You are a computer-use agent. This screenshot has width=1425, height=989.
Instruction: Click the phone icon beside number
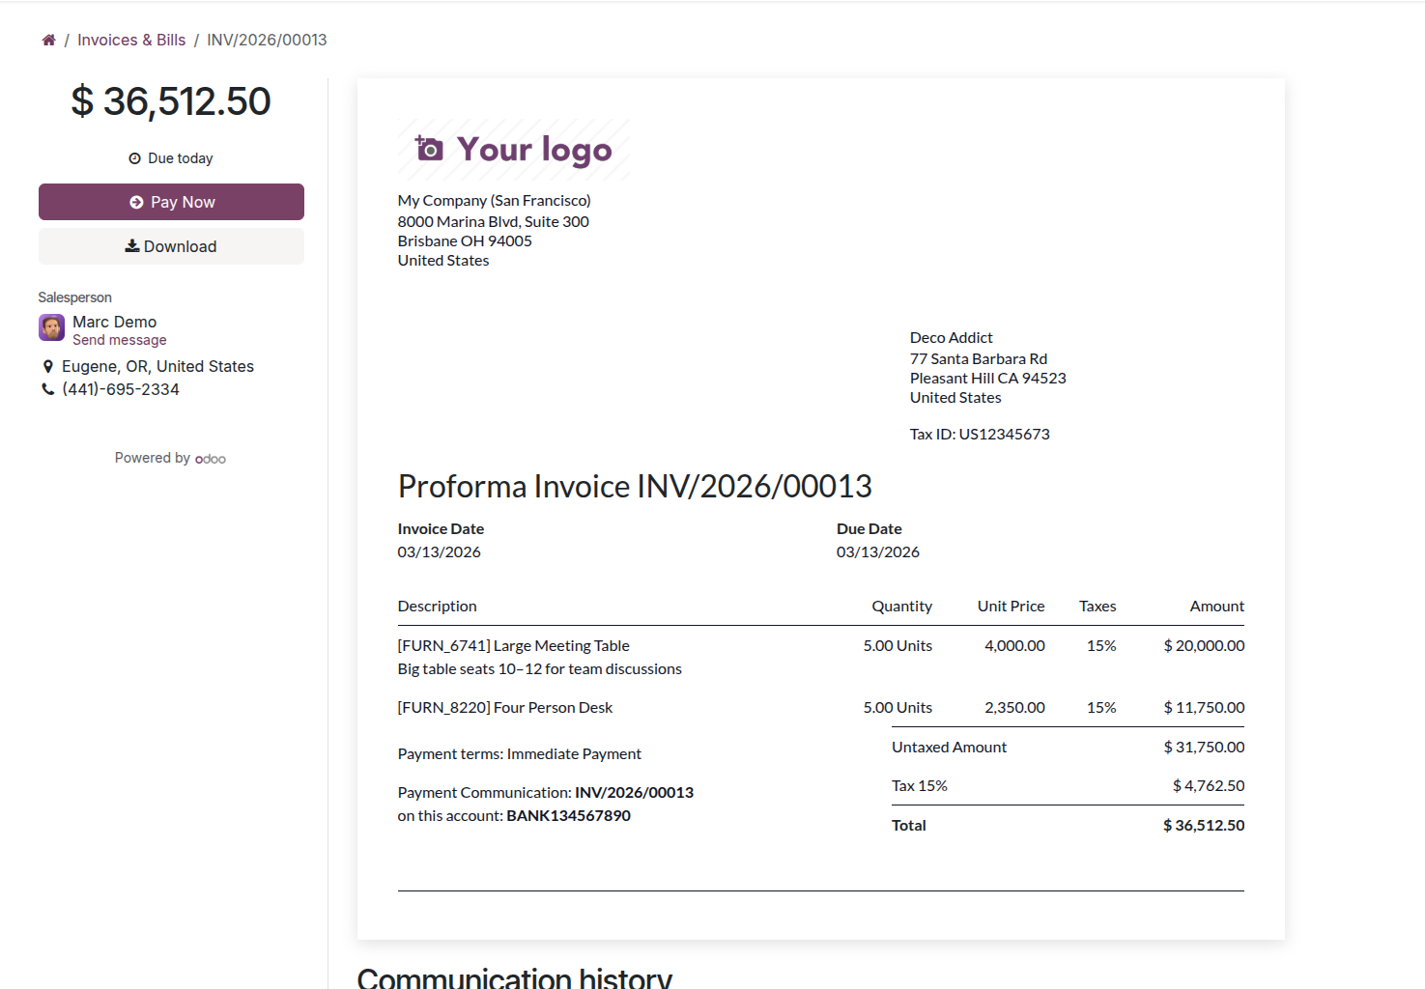(48, 389)
